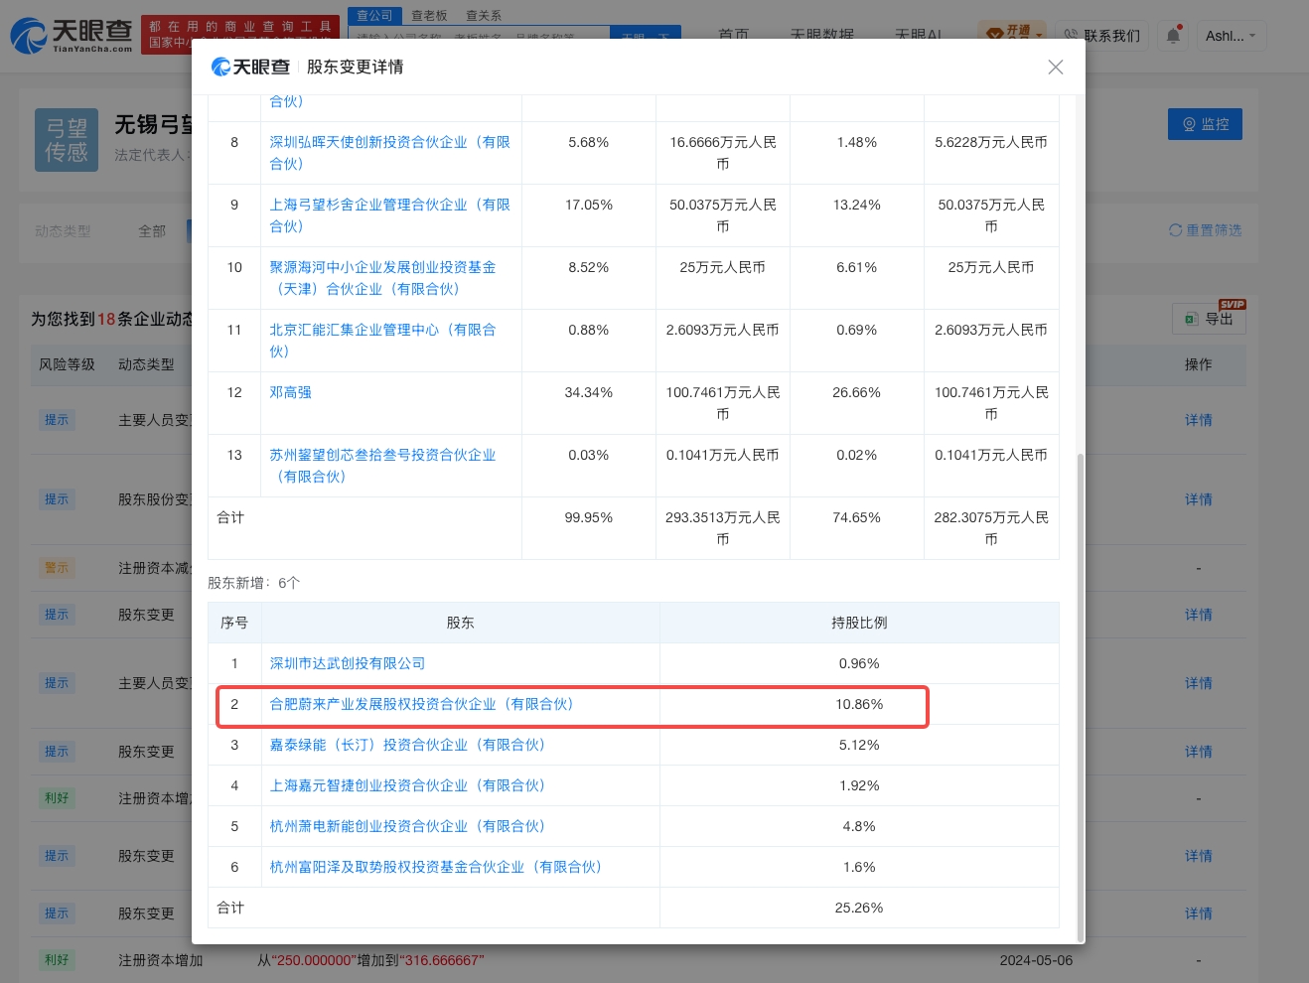The height and width of the screenshot is (983, 1309).
Task: Switch to the 查公司 search tab
Action: [374, 16]
